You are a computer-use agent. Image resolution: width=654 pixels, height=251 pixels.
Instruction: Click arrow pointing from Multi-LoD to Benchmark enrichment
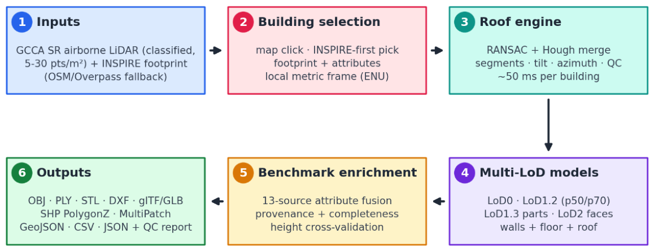[439, 201]
